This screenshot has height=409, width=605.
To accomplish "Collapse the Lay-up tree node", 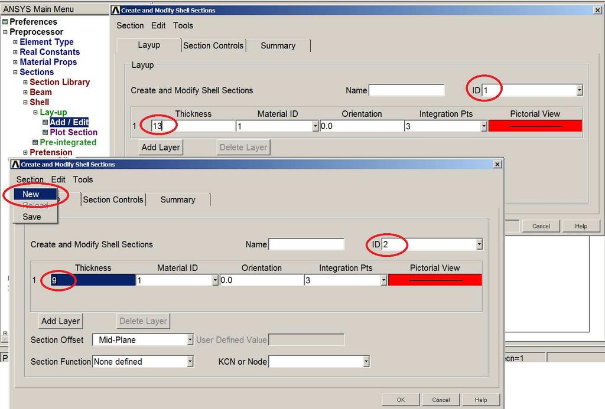I will pyautogui.click(x=35, y=112).
